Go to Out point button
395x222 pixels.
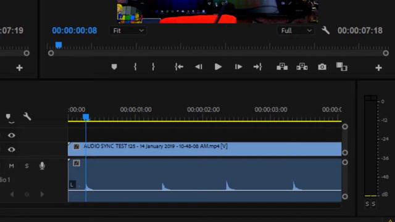pos(258,67)
